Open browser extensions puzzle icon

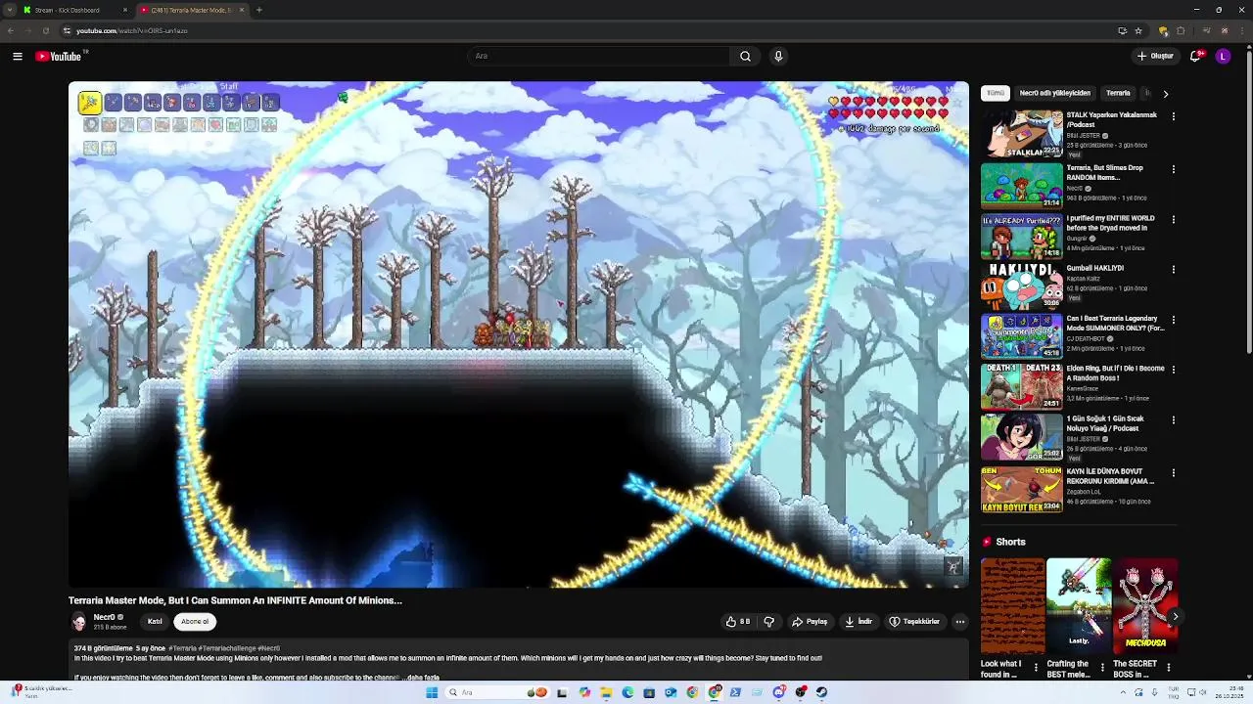pos(1181,30)
